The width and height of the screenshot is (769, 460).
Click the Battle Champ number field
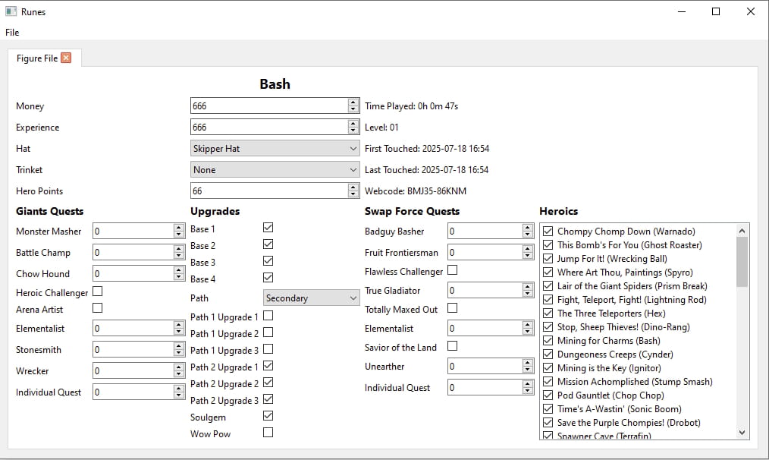[x=133, y=252]
